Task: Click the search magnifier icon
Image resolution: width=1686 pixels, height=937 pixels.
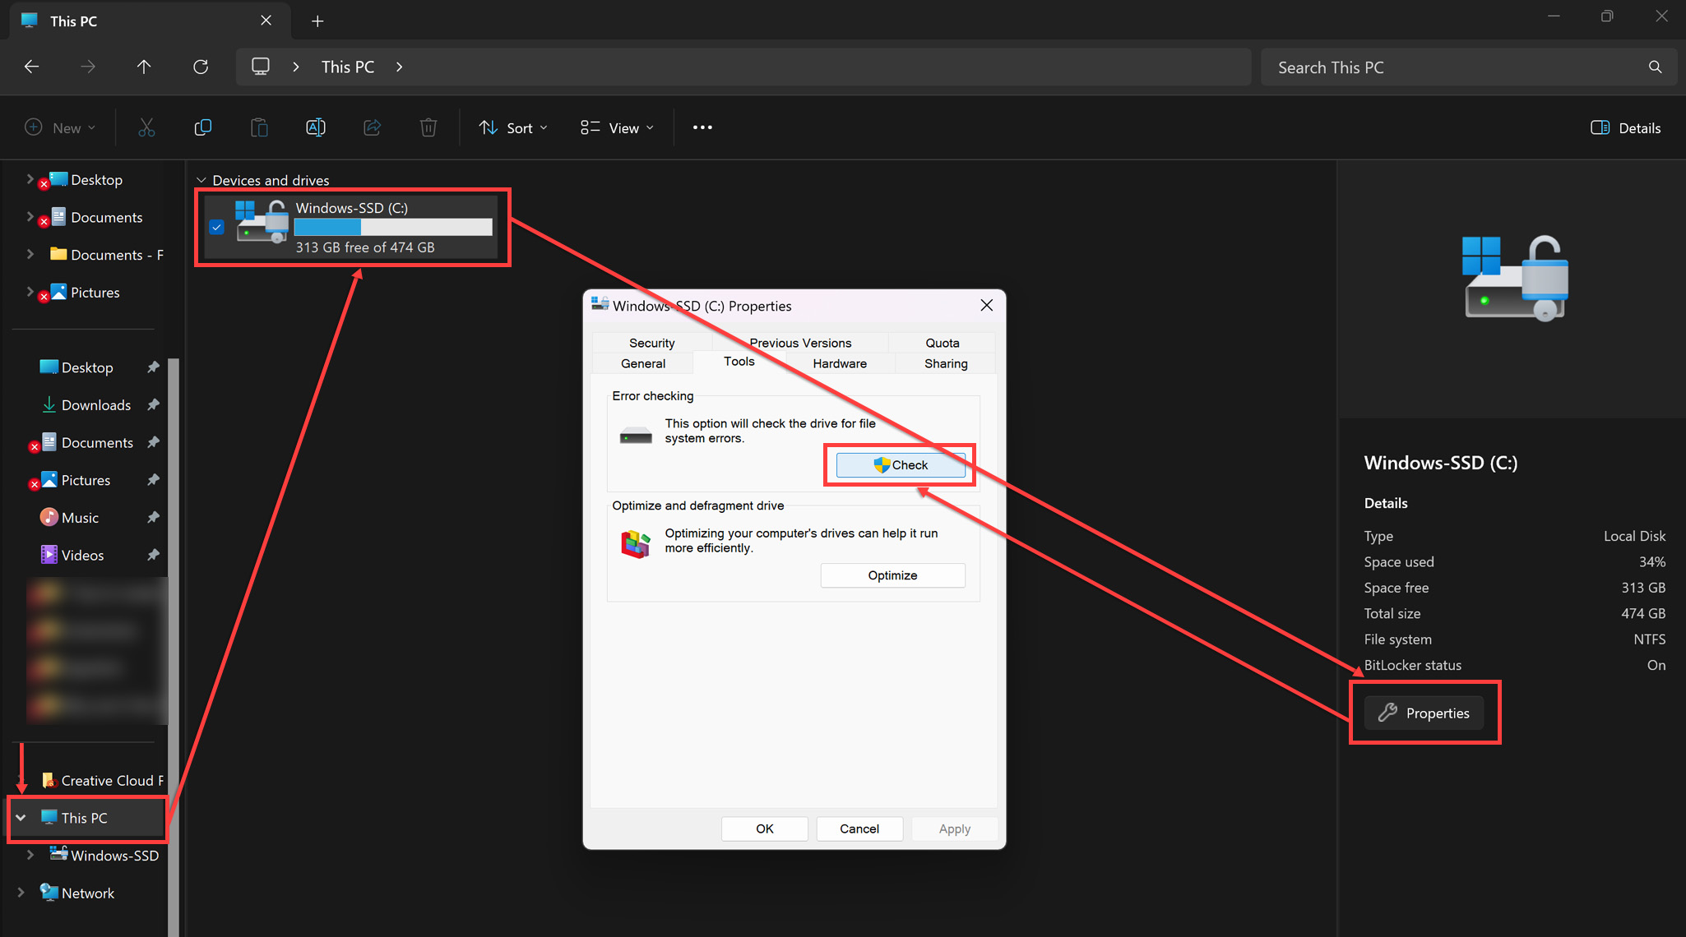Action: pyautogui.click(x=1655, y=67)
